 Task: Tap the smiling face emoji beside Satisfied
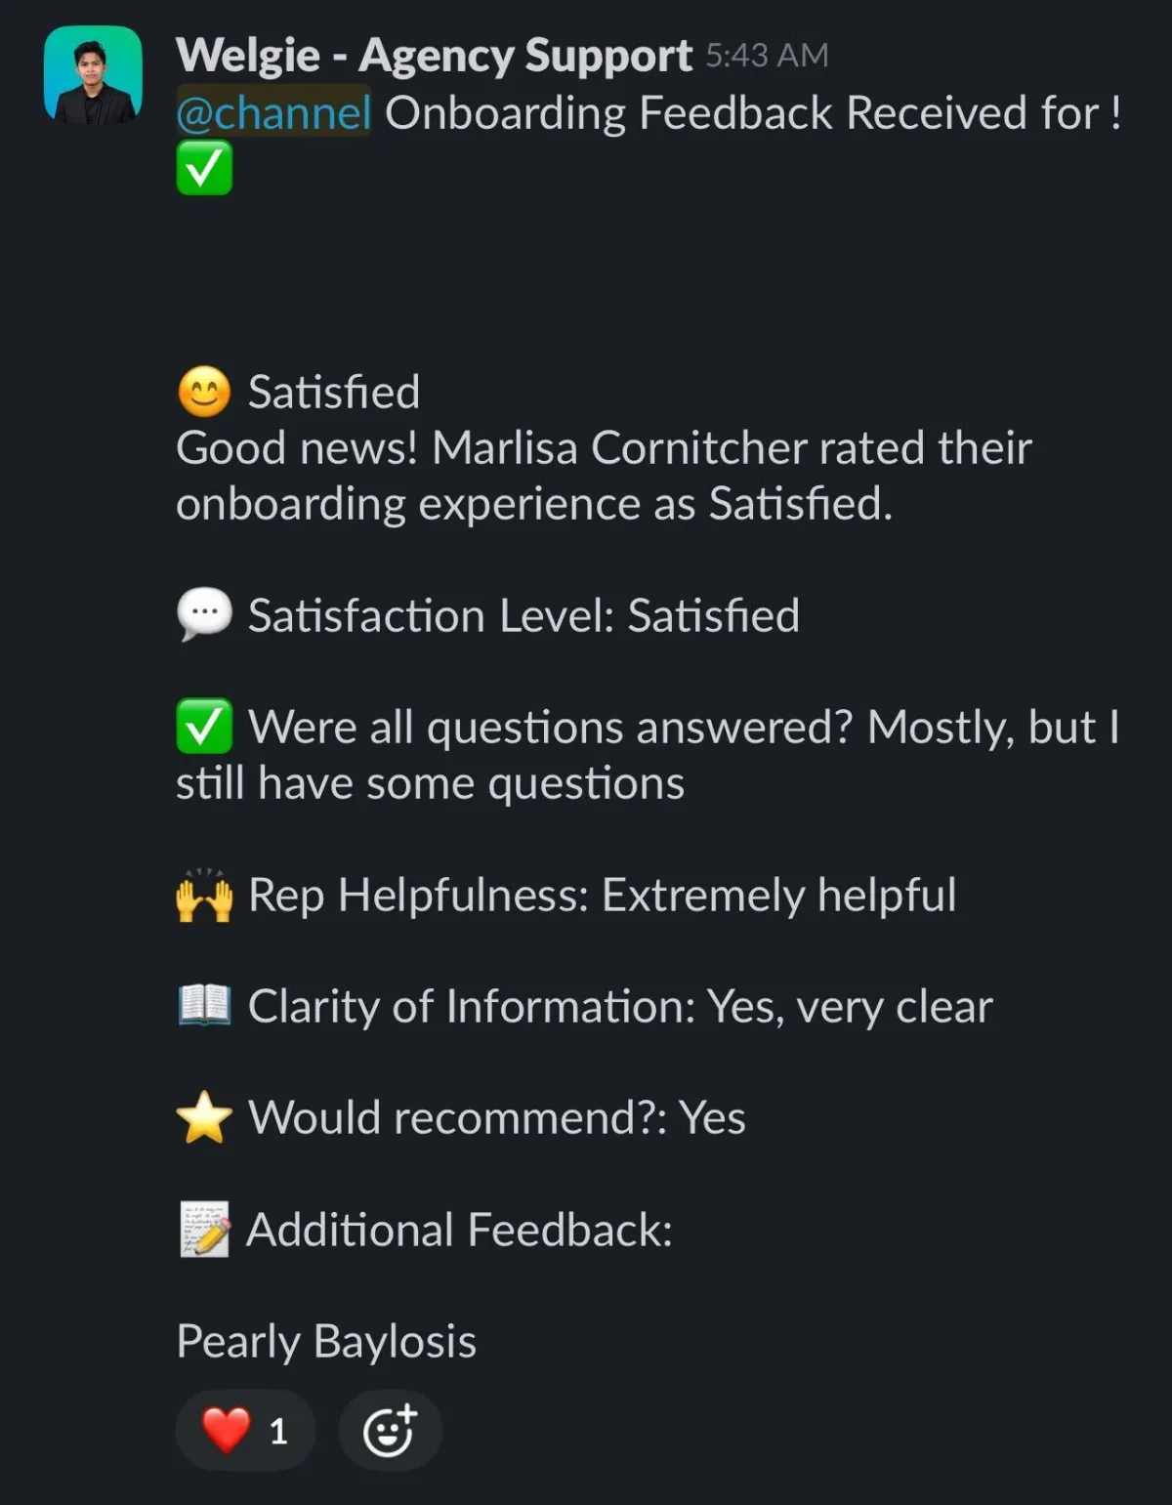click(204, 393)
